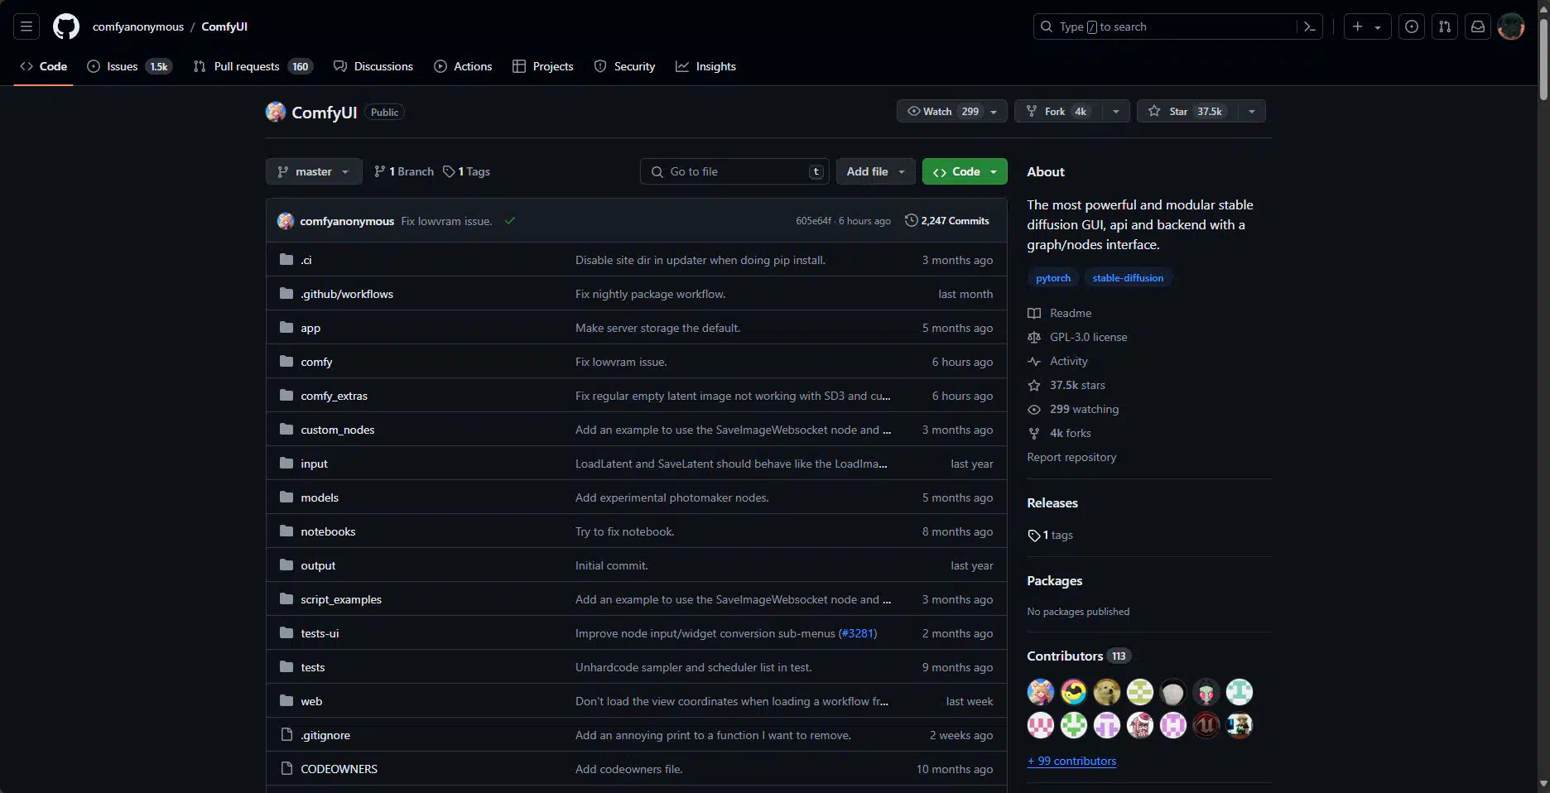The image size is (1550, 793).
Task: Click comfyanonymous commit author avatar
Action: [x=286, y=220]
